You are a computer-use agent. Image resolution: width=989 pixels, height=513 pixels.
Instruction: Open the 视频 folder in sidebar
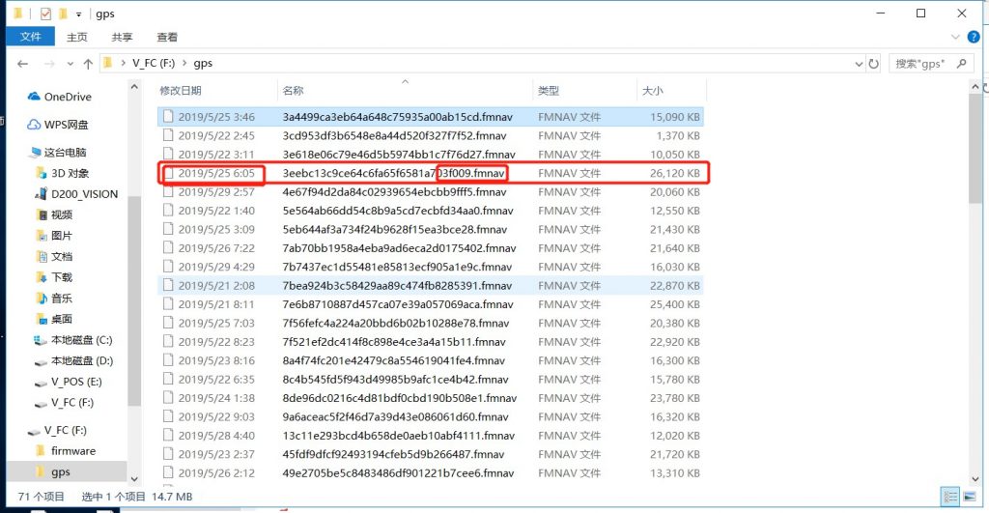tap(54, 214)
